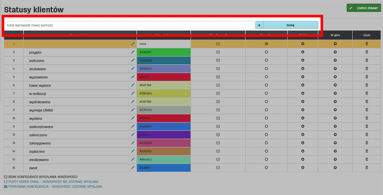383x195 pixels.
Task: Choose wystawiono as the default status
Action: (x=266, y=77)
